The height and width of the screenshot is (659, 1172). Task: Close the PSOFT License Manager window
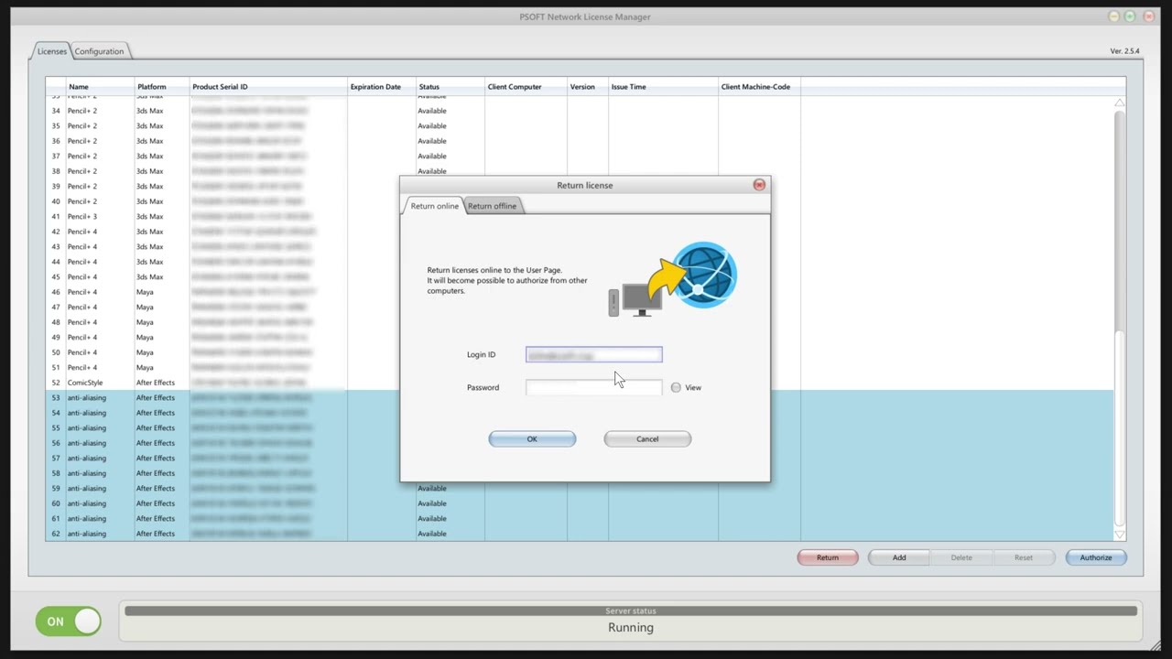click(x=1149, y=16)
